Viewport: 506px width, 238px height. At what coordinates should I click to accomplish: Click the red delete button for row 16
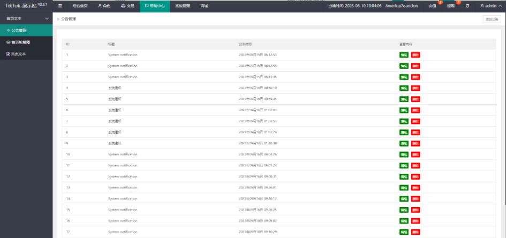tap(416, 221)
